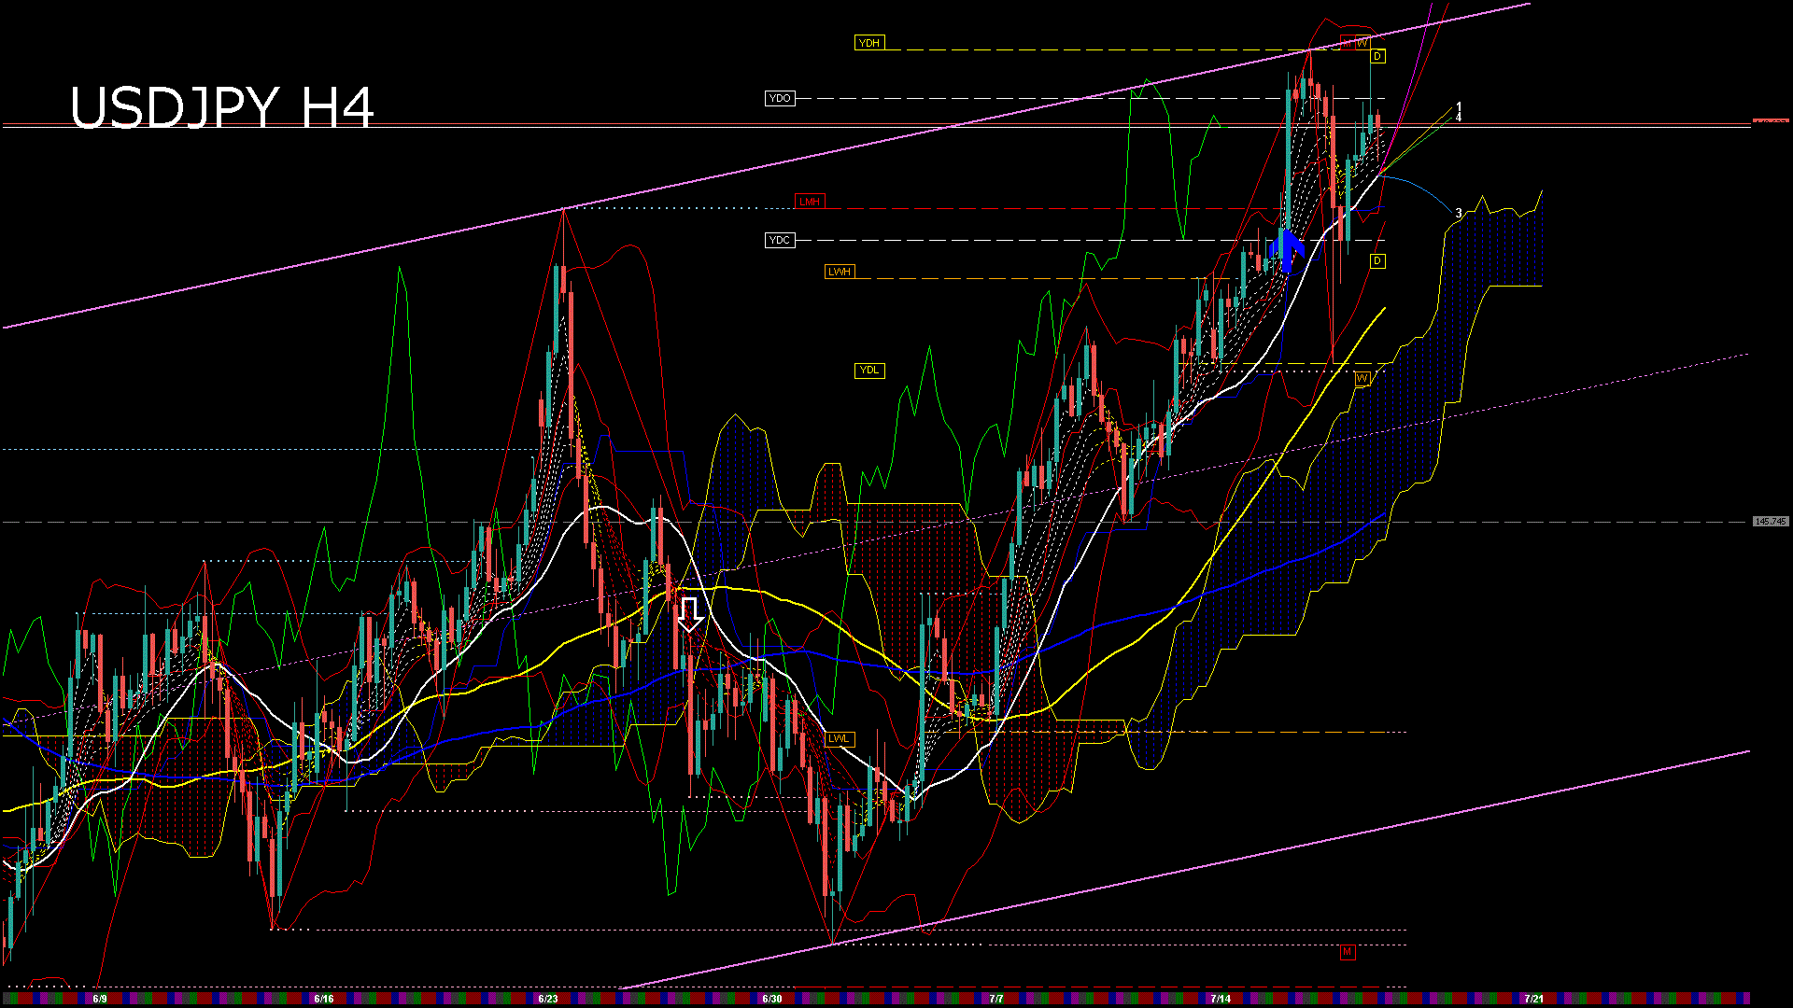Click the 6/9 date label
1793x1008 pixels.
click(100, 999)
